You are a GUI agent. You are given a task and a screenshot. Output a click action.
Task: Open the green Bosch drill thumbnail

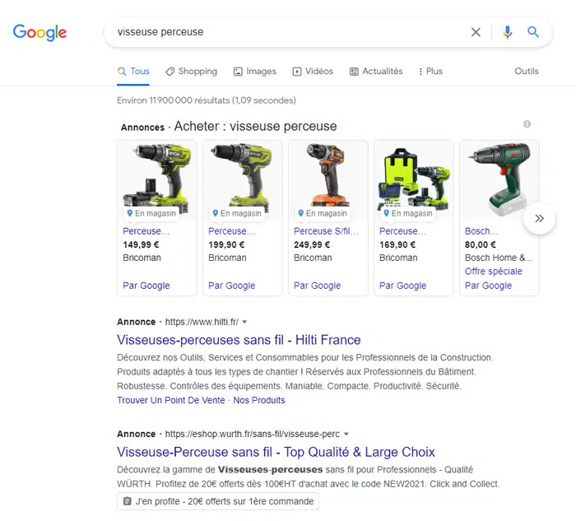coord(499,180)
